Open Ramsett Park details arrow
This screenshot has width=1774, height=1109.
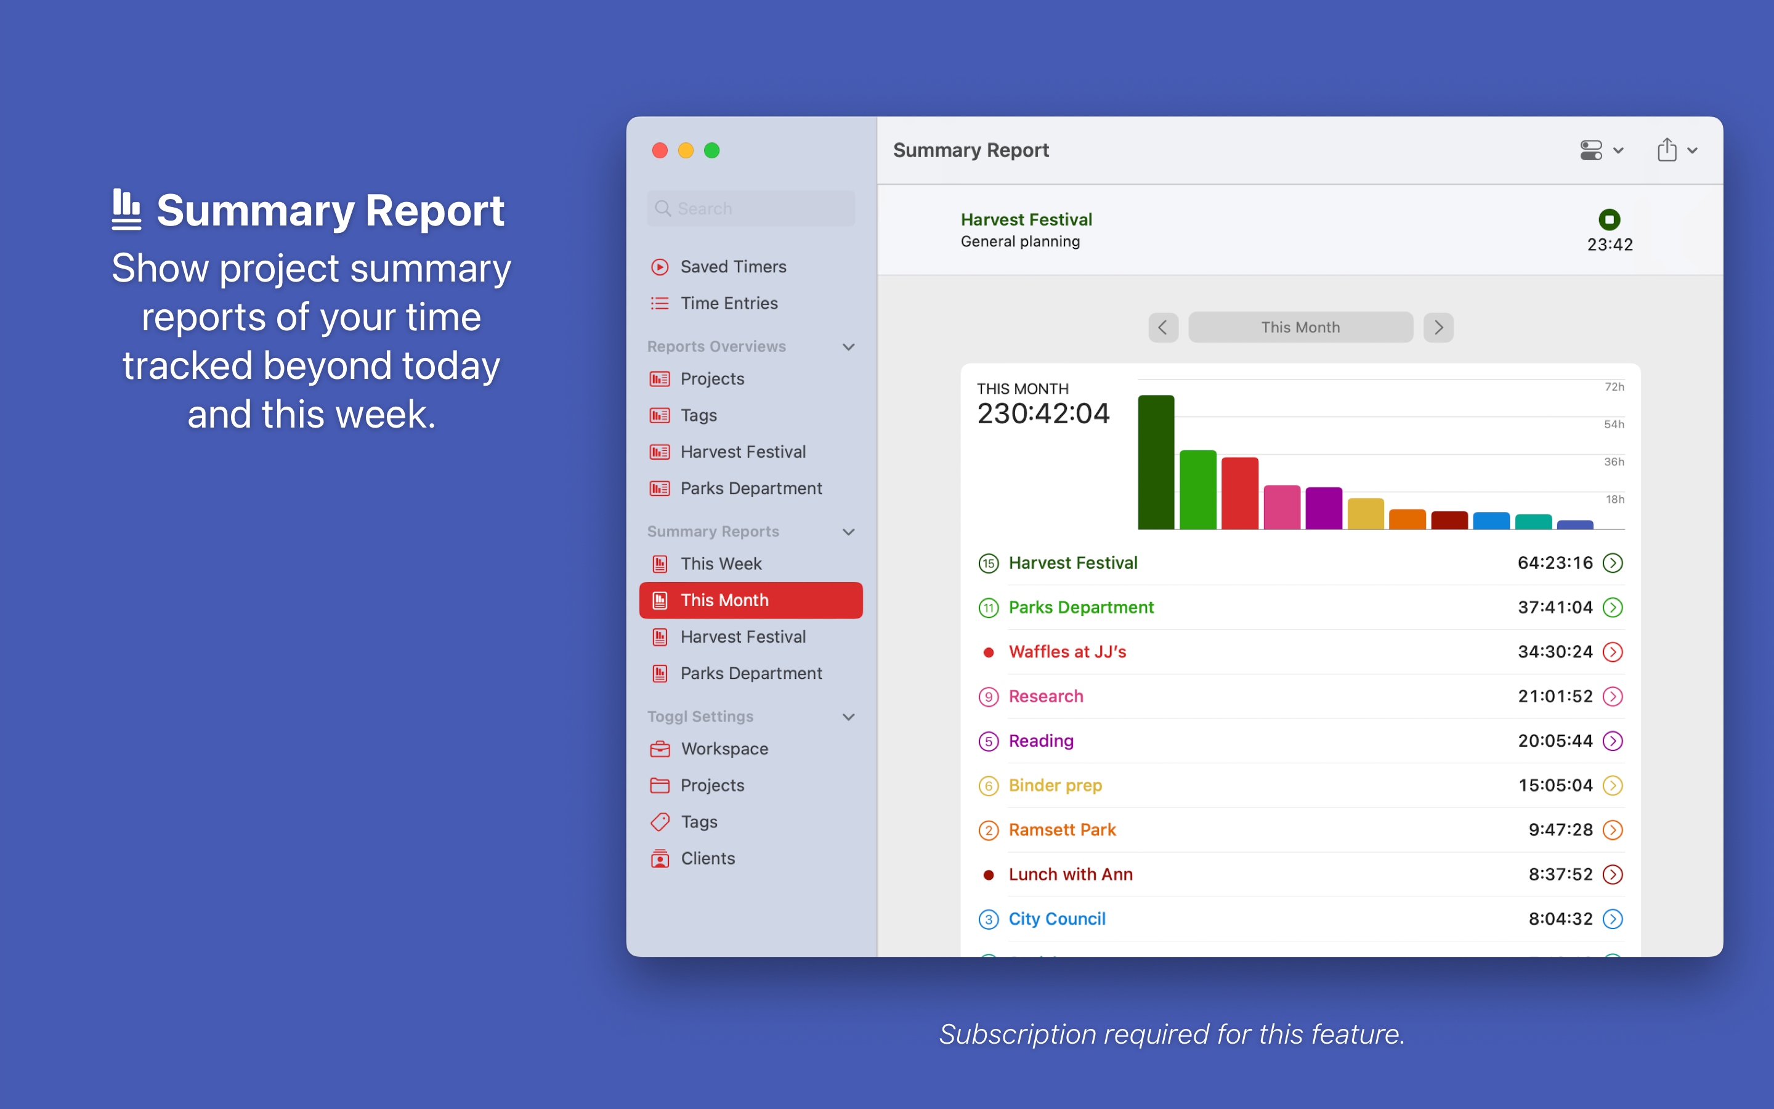pyautogui.click(x=1612, y=829)
